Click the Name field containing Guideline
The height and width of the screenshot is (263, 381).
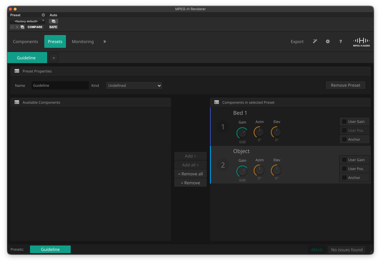point(60,85)
